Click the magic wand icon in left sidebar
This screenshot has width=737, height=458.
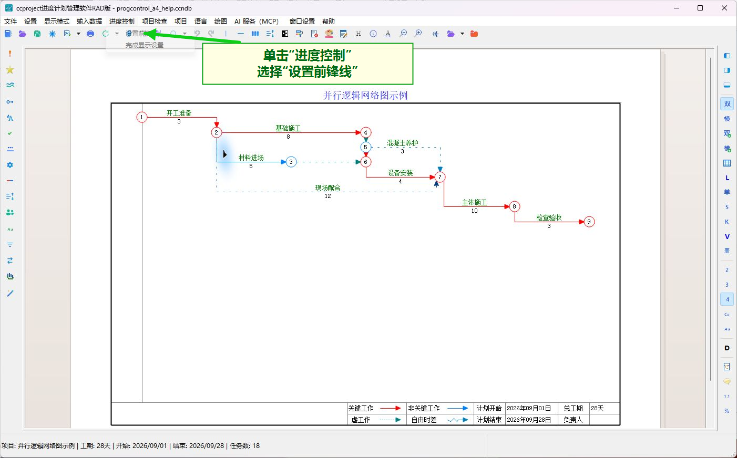10,293
